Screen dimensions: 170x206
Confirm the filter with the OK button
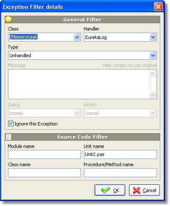pyautogui.click(x=110, y=190)
